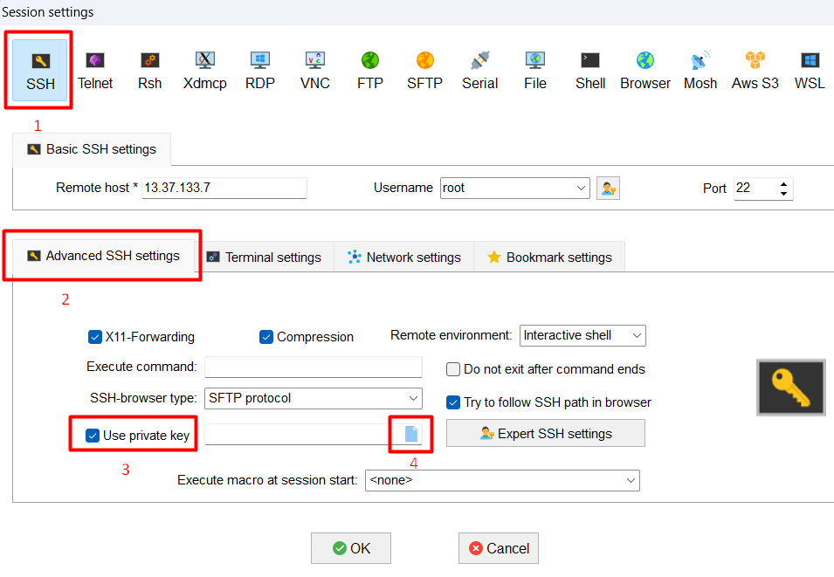The height and width of the screenshot is (577, 834).
Task: Decrease the Port number with down arrow
Action: (x=783, y=194)
